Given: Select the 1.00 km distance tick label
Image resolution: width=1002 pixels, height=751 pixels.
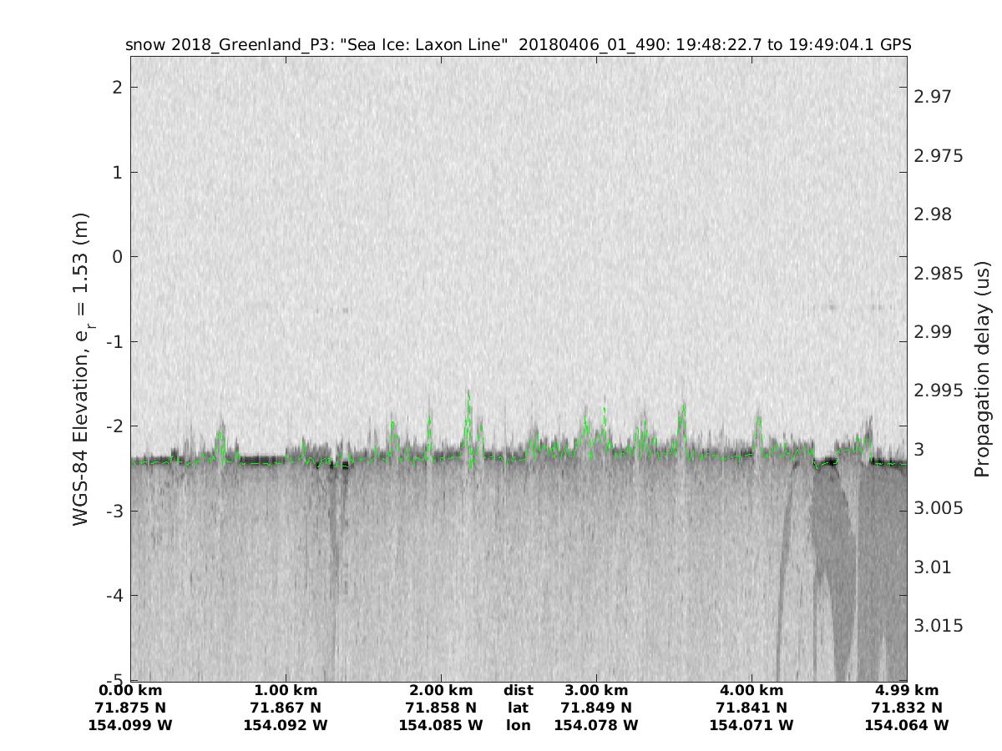Looking at the screenshot, I should point(286,690).
